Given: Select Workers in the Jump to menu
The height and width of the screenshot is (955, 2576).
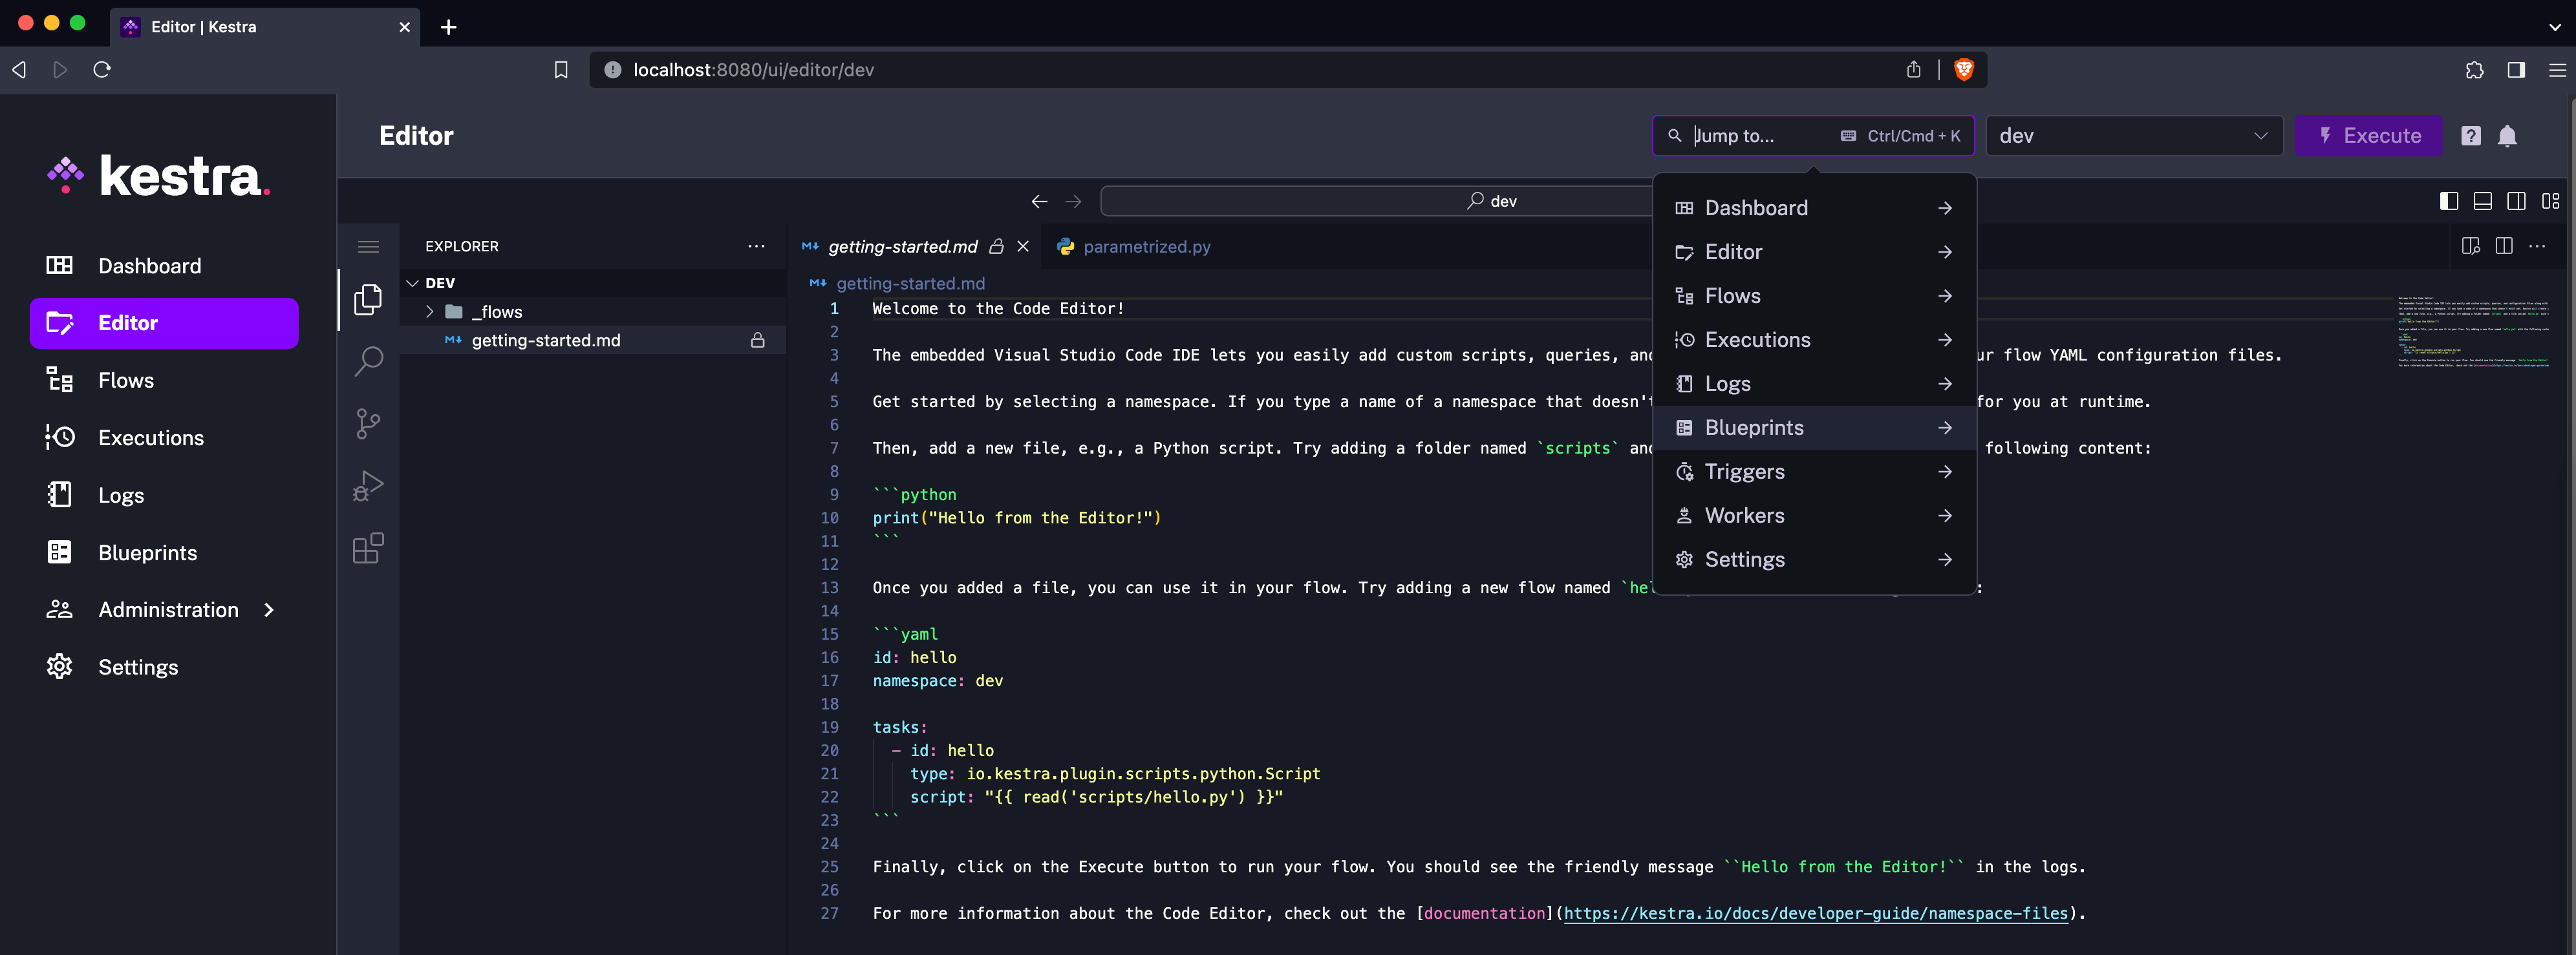Looking at the screenshot, I should (x=1814, y=516).
